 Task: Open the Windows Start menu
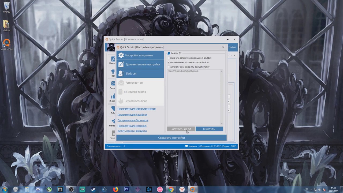pyautogui.click(x=5, y=190)
